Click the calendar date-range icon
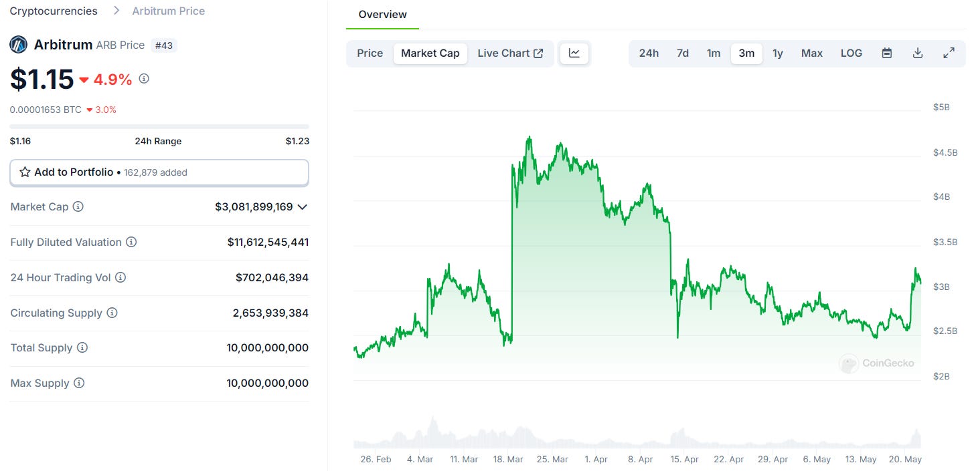970x471 pixels. tap(886, 53)
